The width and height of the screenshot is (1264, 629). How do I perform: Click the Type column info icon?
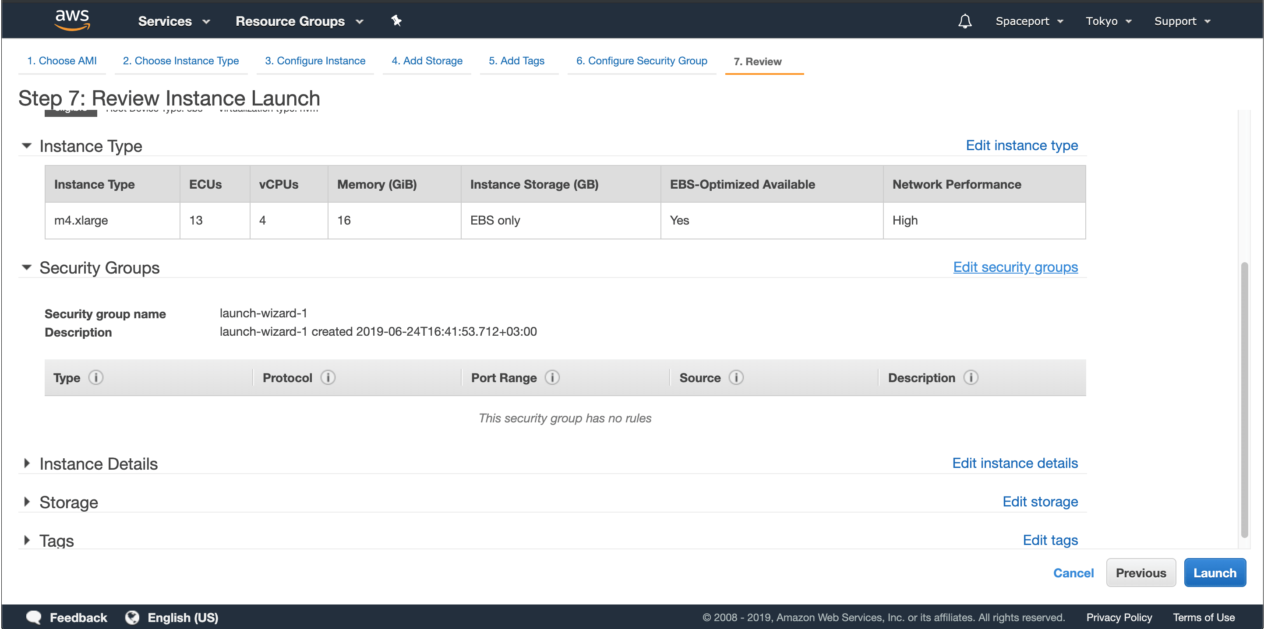point(95,377)
